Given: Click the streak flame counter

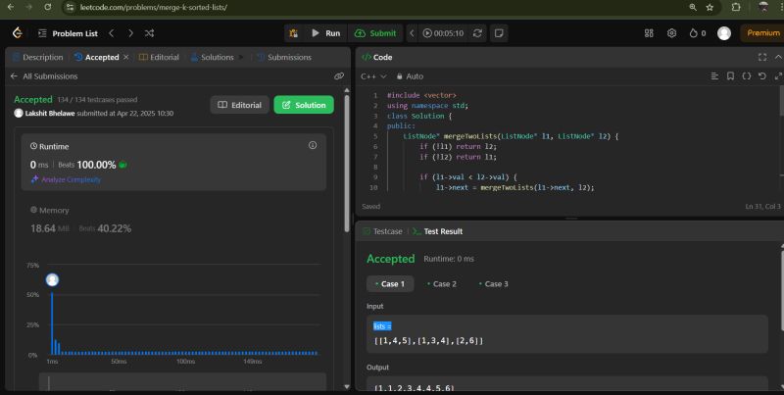Looking at the screenshot, I should 698,33.
